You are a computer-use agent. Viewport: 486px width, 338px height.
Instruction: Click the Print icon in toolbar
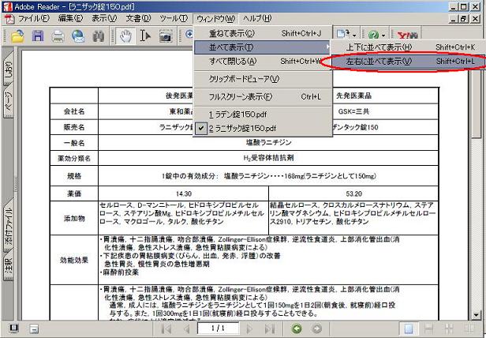58,36
